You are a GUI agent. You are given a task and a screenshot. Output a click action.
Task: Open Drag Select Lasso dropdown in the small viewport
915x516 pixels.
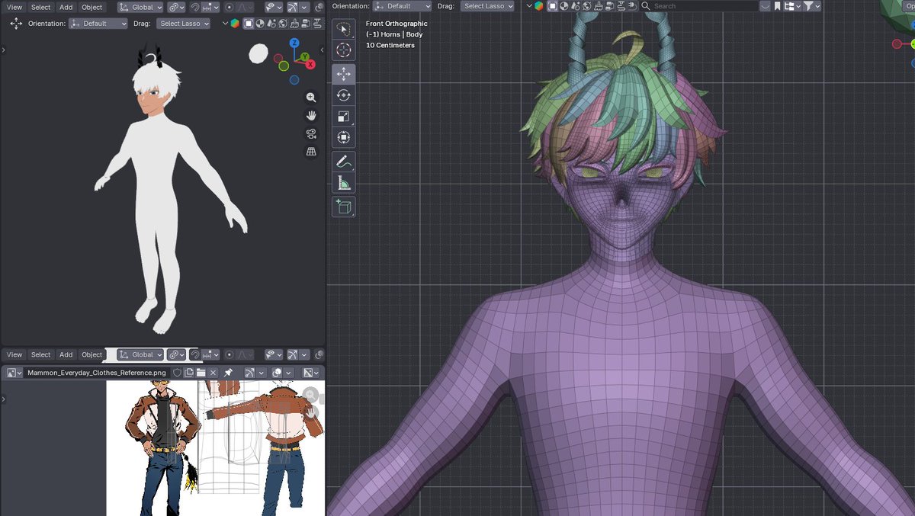click(183, 24)
